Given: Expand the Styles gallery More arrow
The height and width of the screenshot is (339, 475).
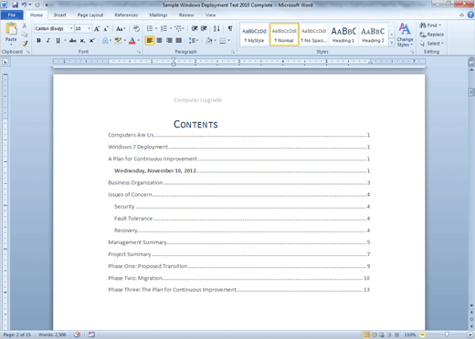Looking at the screenshot, I should 392,43.
